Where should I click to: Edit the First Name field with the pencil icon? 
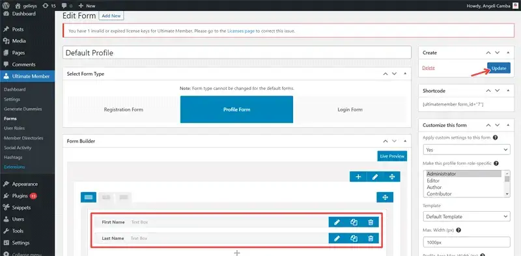337,222
